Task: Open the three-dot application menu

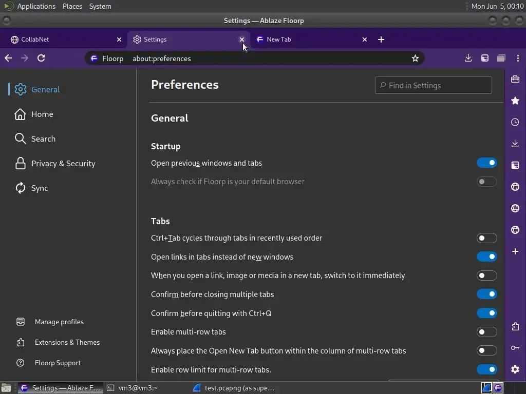Action: (x=518, y=58)
